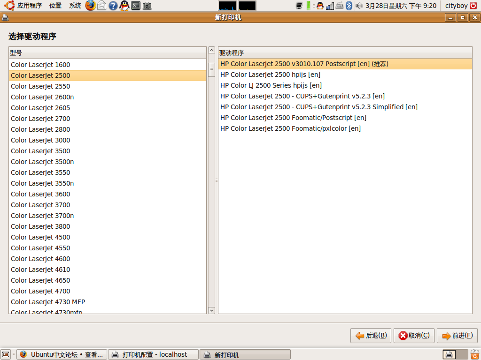Viewport: 481px width, 360px height.
Task: Select CUPS+Gutenprint v5.2.3 Simplified driver
Action: (345, 107)
